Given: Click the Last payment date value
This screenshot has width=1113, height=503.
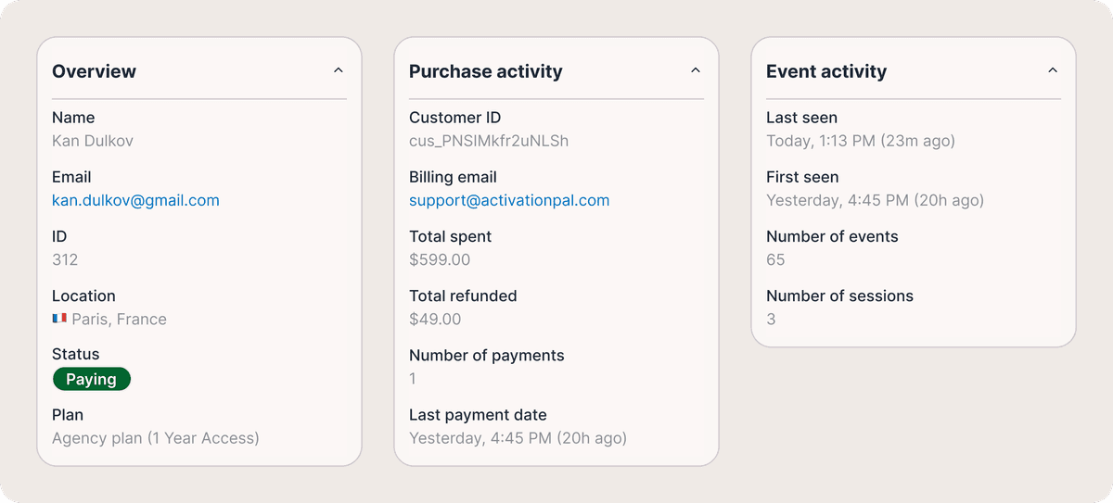Looking at the screenshot, I should [518, 438].
